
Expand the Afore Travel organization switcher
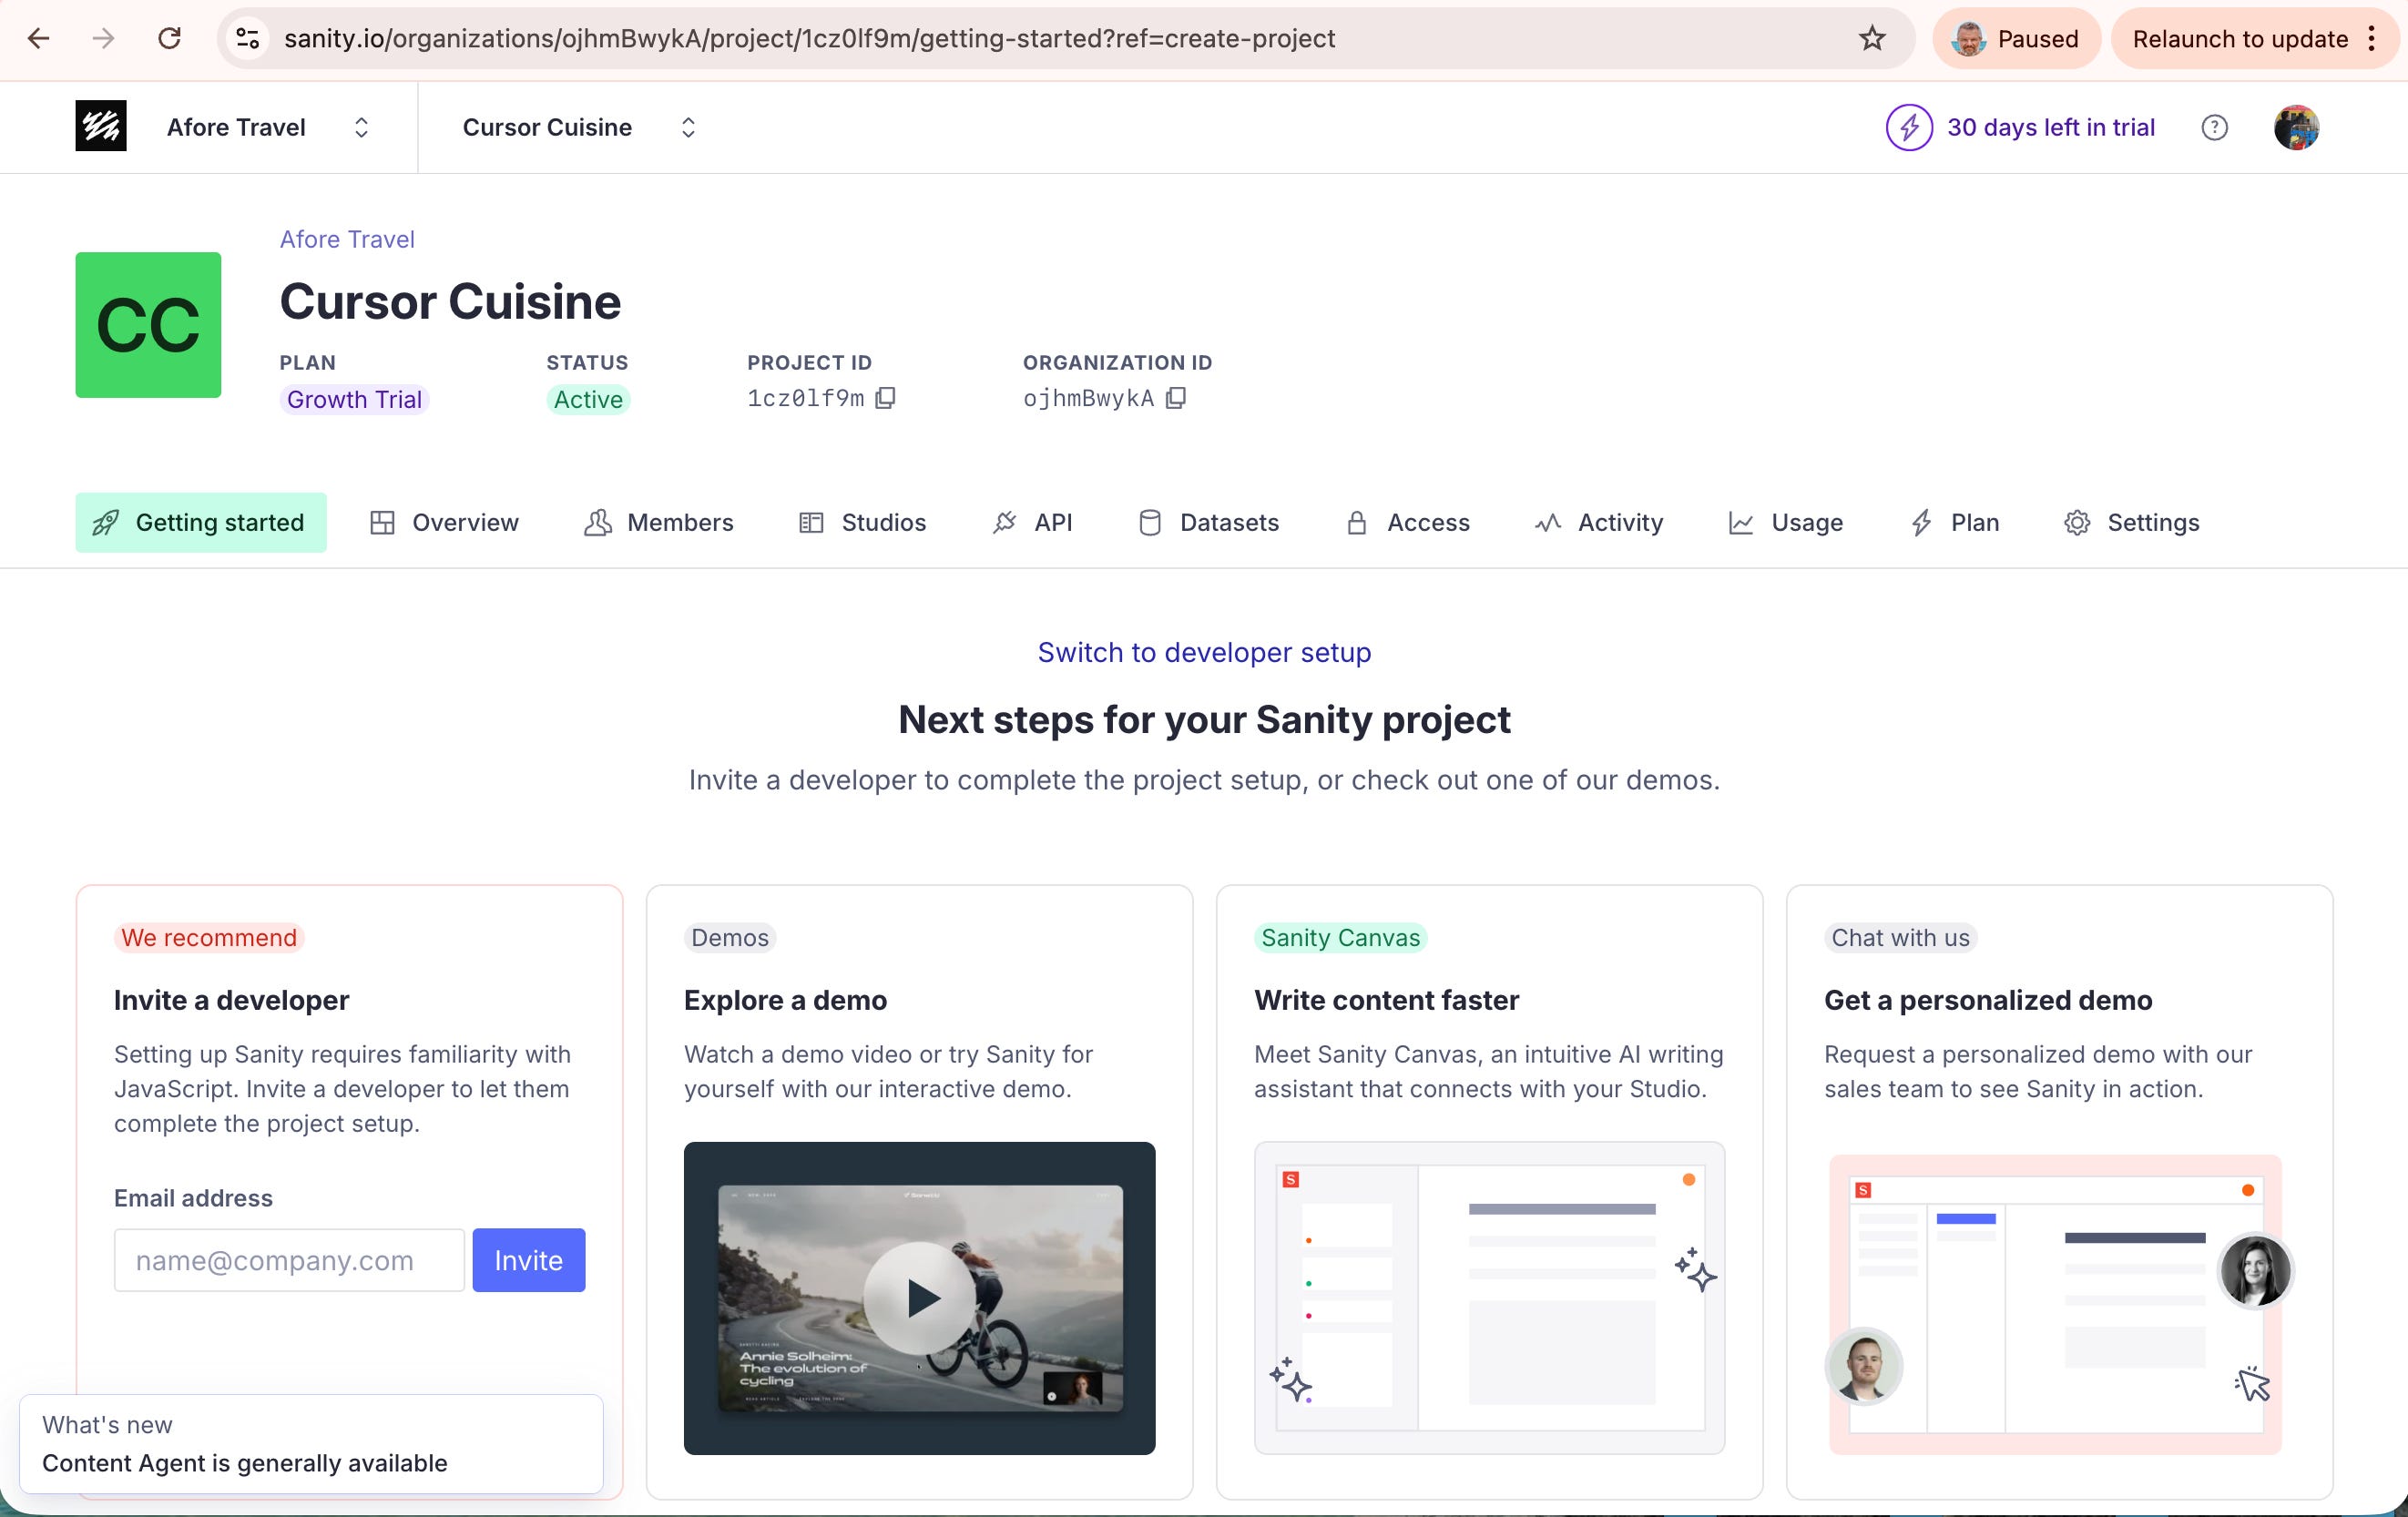point(361,127)
